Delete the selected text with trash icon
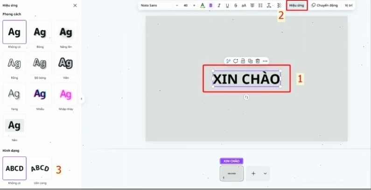The height and width of the screenshot is (190, 371). tap(258, 61)
